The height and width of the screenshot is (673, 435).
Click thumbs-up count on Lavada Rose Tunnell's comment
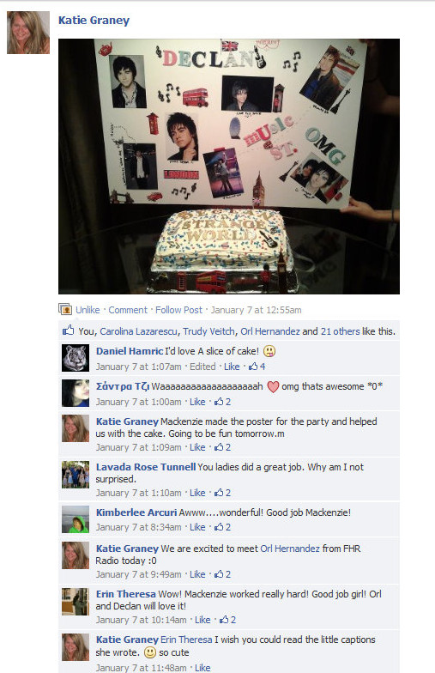(x=223, y=493)
